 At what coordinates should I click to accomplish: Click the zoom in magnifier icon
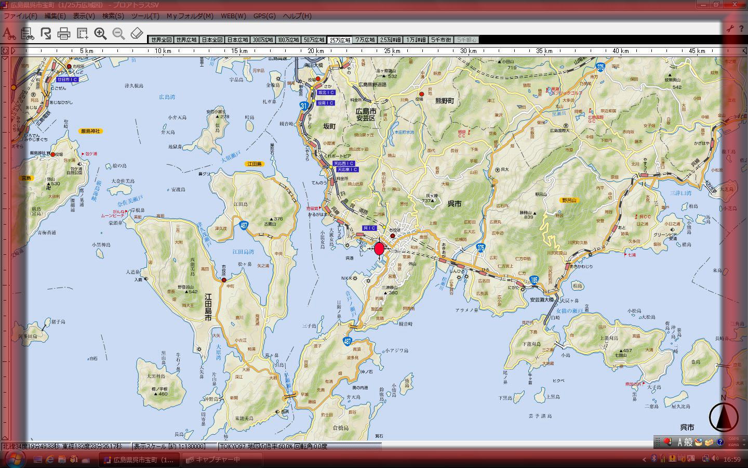(100, 34)
